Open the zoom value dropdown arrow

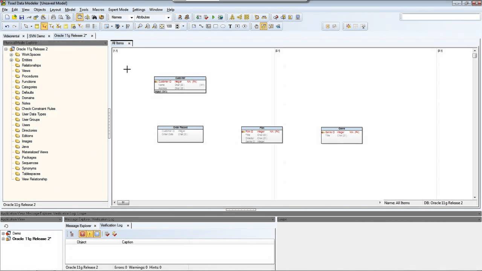pyautogui.click(x=183, y=26)
